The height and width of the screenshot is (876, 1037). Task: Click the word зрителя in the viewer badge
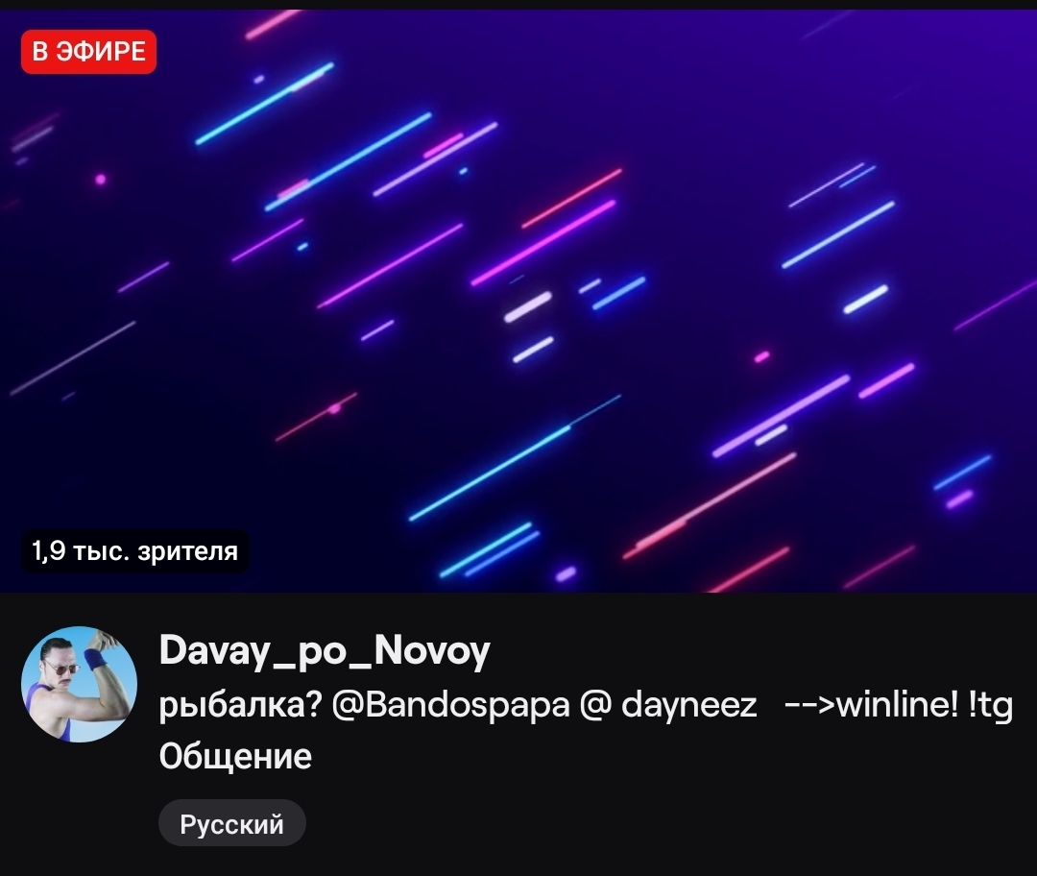[188, 551]
